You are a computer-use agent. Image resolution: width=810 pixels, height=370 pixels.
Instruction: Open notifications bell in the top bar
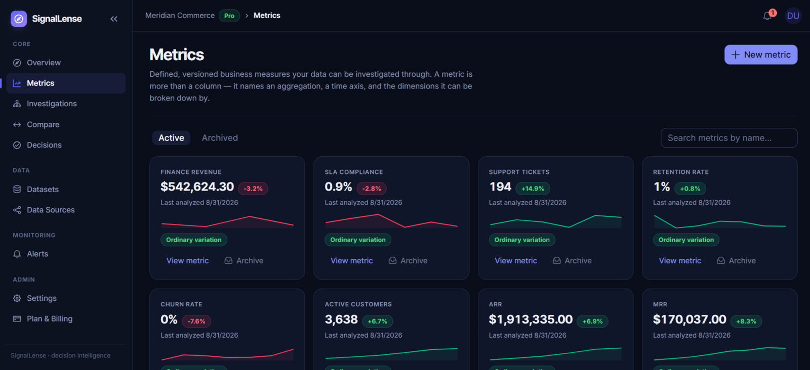767,16
